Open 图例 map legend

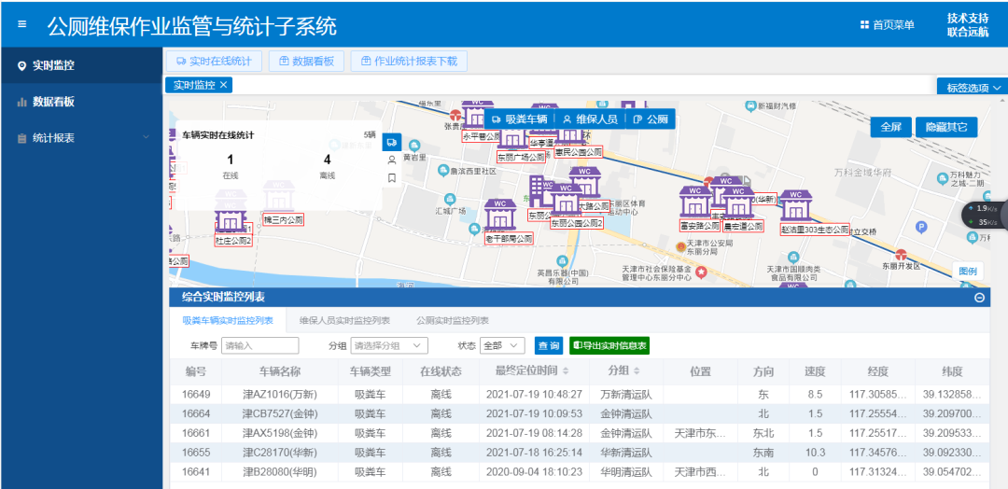tap(968, 271)
